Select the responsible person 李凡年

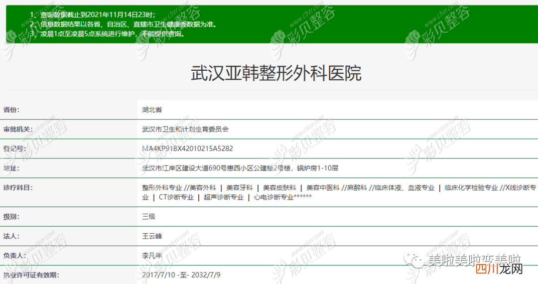(x=152, y=256)
